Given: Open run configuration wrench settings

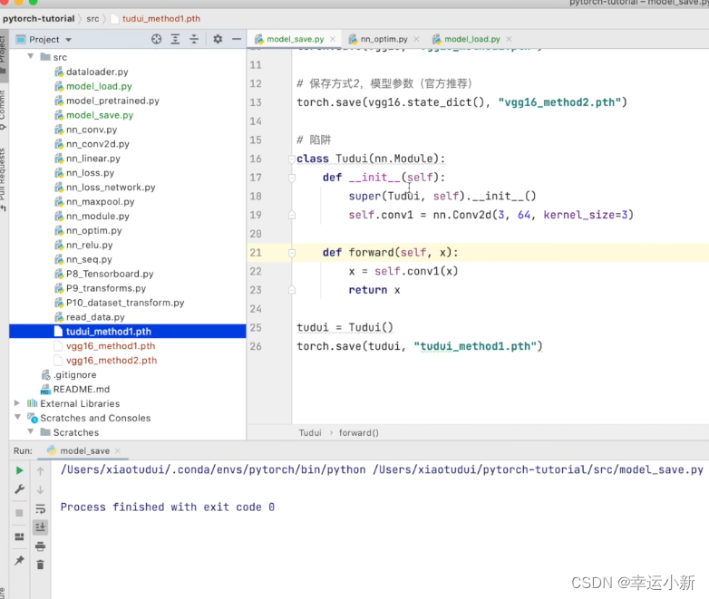Looking at the screenshot, I should [x=19, y=489].
